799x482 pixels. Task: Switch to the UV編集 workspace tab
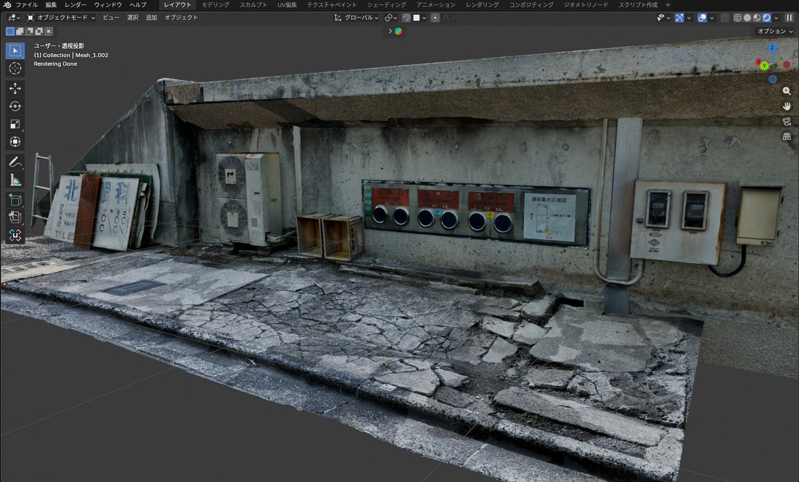(x=288, y=5)
